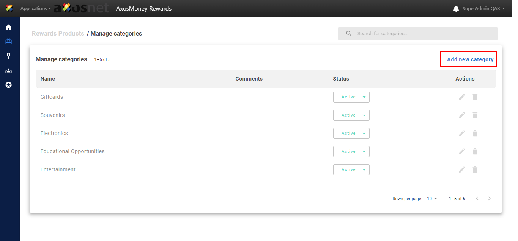This screenshot has height=241, width=518.
Task: Click the notification bell icon
Action: pyautogui.click(x=456, y=9)
